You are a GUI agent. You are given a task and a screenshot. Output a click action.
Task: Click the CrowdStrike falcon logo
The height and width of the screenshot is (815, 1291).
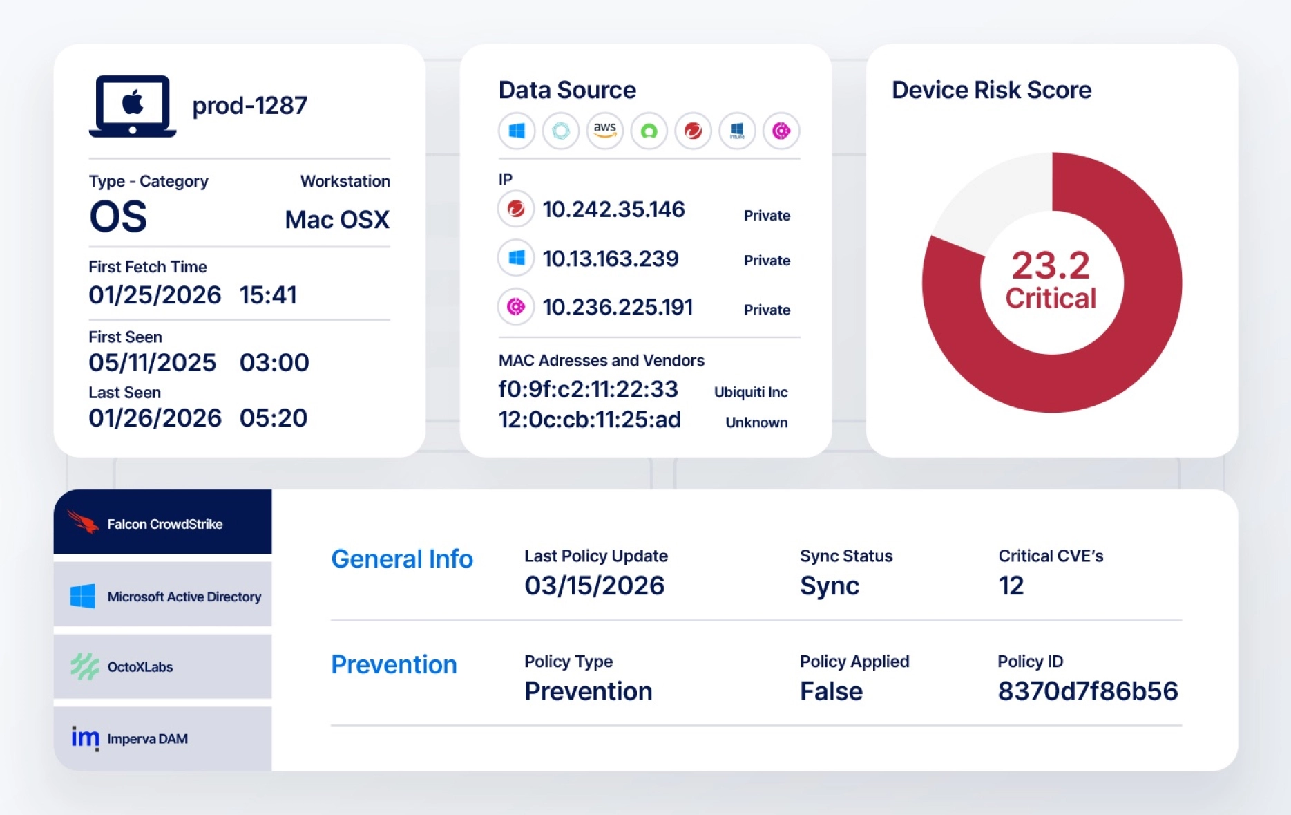click(x=84, y=522)
